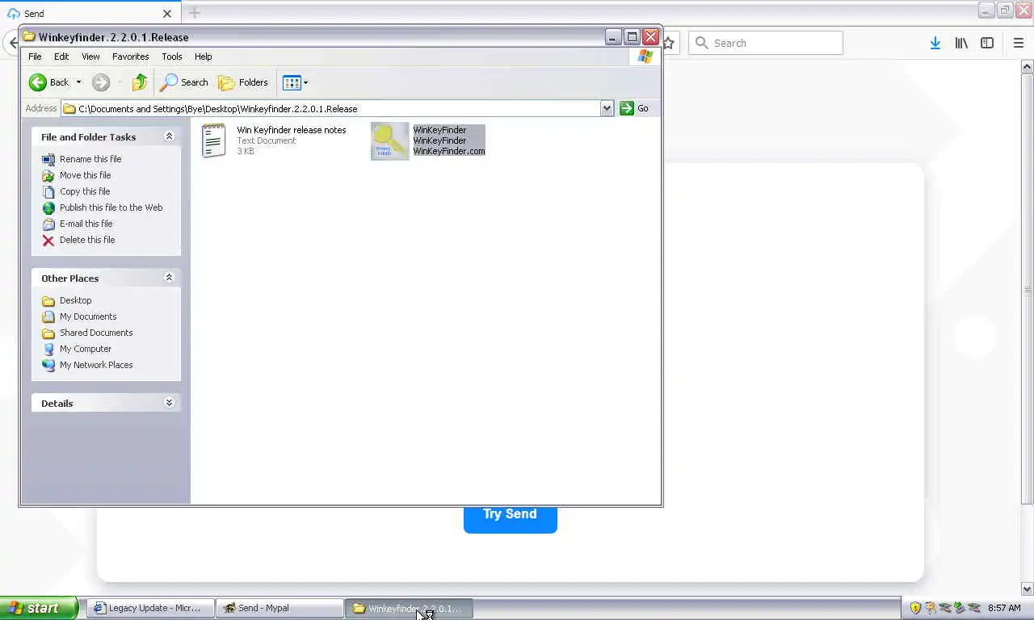Click the bookmark star in browser
The height and width of the screenshot is (620, 1034).
668,43
